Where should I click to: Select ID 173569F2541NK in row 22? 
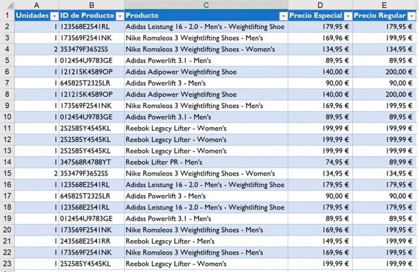[x=92, y=252]
